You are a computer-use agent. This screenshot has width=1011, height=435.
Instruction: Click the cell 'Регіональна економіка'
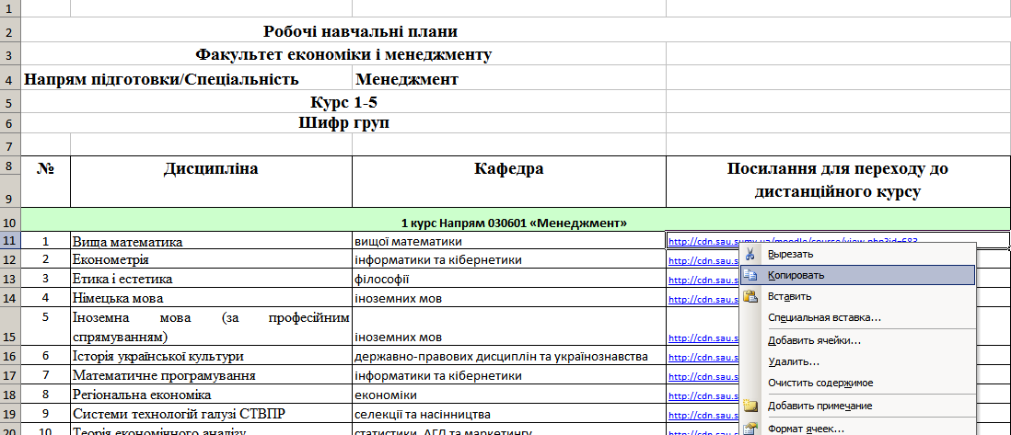(211, 395)
